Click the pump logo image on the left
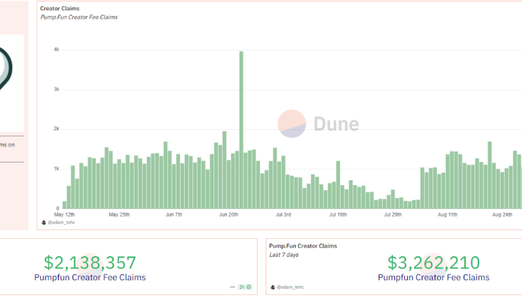This screenshot has width=522, height=299. point(5,68)
